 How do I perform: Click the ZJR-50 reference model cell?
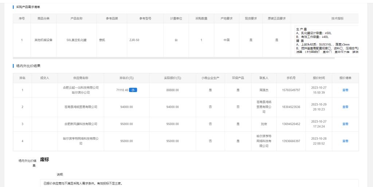coord(135,40)
